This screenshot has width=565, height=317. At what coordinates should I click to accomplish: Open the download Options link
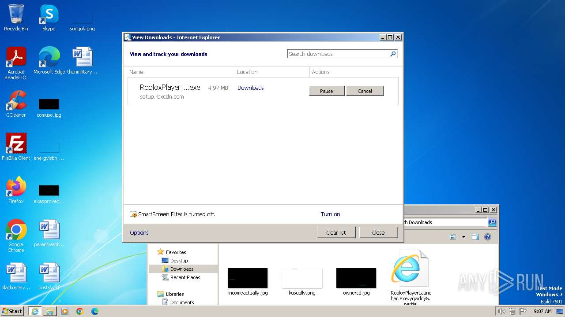pyautogui.click(x=139, y=233)
